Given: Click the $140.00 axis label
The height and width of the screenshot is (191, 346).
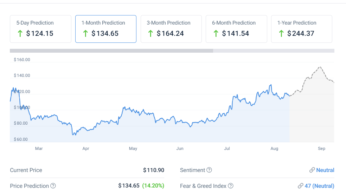Looking at the screenshot, I should (22, 75).
